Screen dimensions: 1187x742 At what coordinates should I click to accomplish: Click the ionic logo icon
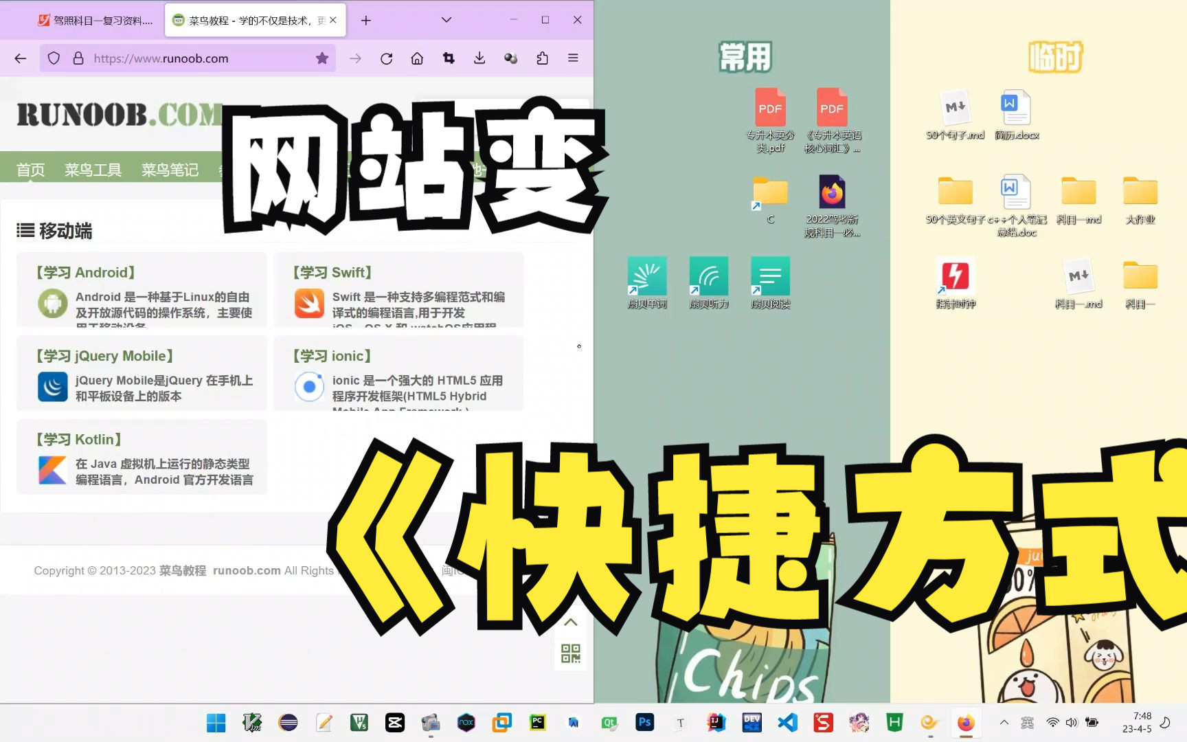coord(309,387)
